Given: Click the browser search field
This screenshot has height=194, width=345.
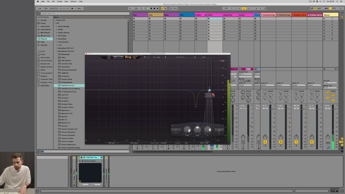Looking at the screenshot, I should point(85,13).
